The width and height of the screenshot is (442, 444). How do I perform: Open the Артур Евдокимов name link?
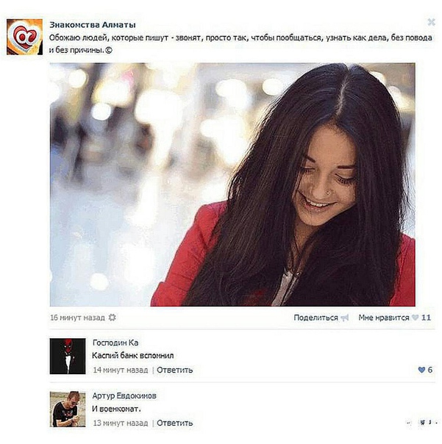tap(124, 396)
